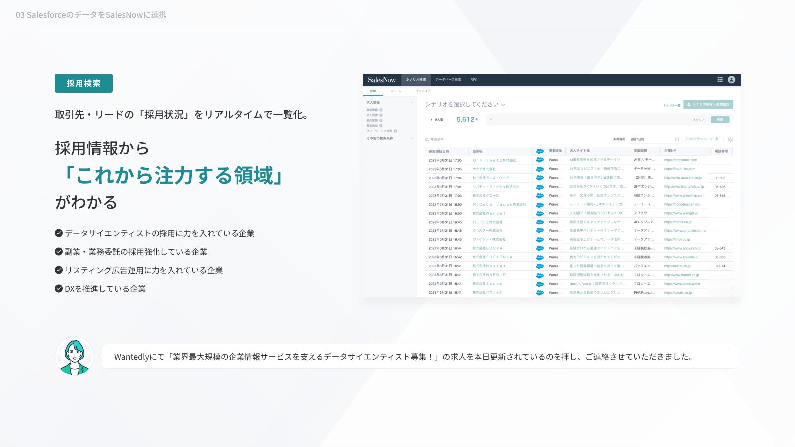Image resolution: width=795 pixels, height=447 pixels.
Task: Open the https://heroz.co.jp website link
Action: point(678,222)
